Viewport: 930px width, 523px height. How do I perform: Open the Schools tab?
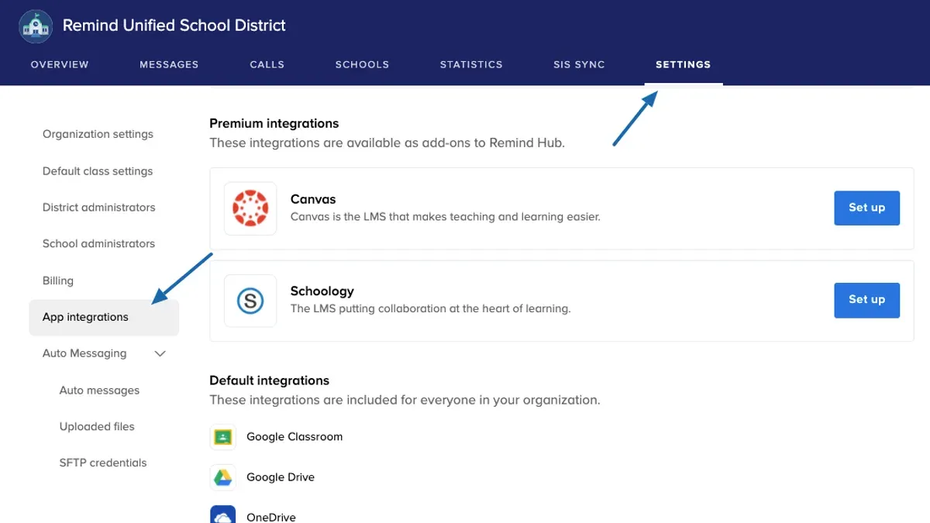362,64
